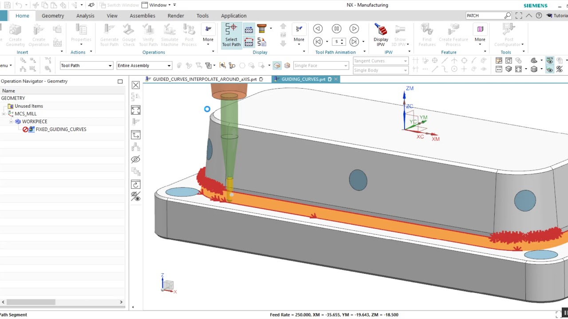Open the Tools ribbon tab
The image size is (568, 319).
[202, 16]
